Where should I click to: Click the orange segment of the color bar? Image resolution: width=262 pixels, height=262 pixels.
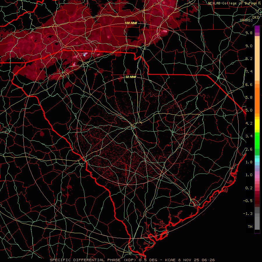click(257, 100)
